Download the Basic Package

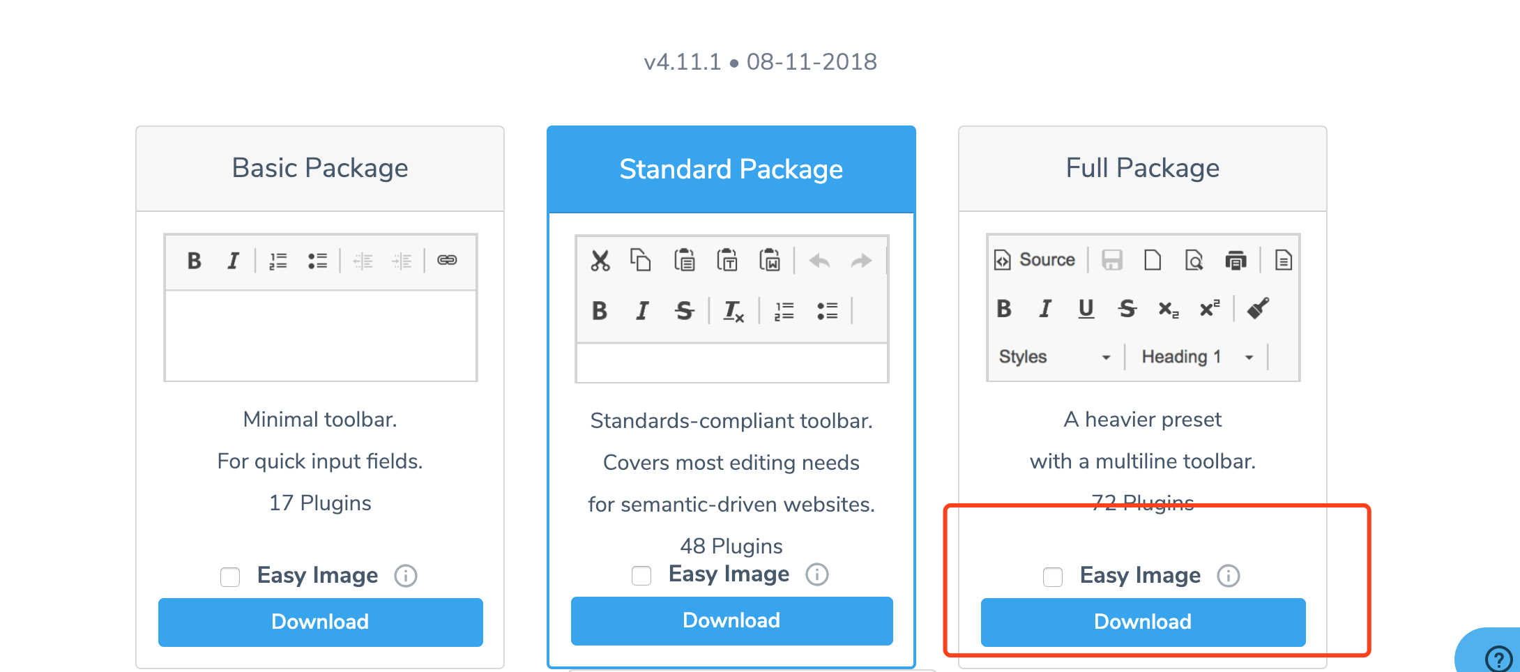[320, 622]
